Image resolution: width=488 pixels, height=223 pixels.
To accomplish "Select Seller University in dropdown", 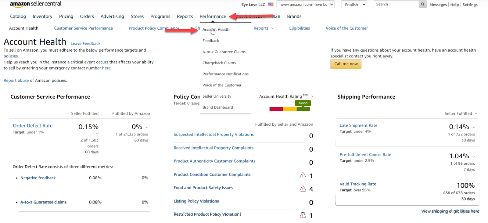I will coord(217,96).
